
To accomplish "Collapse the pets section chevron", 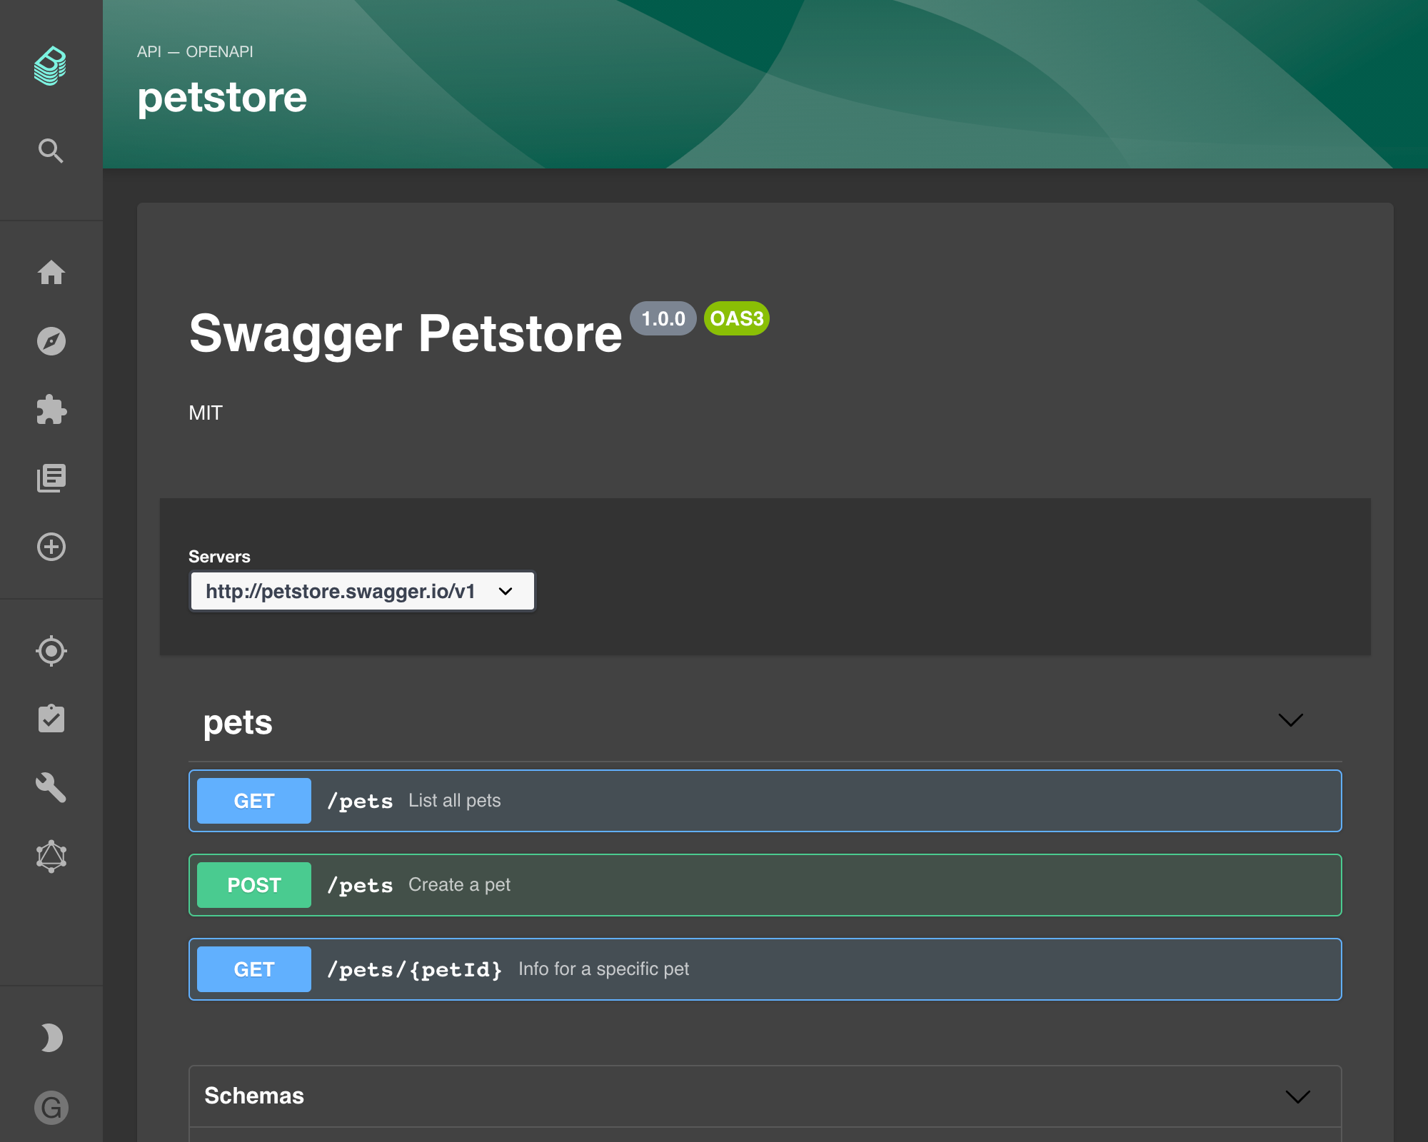I will pyautogui.click(x=1290, y=720).
